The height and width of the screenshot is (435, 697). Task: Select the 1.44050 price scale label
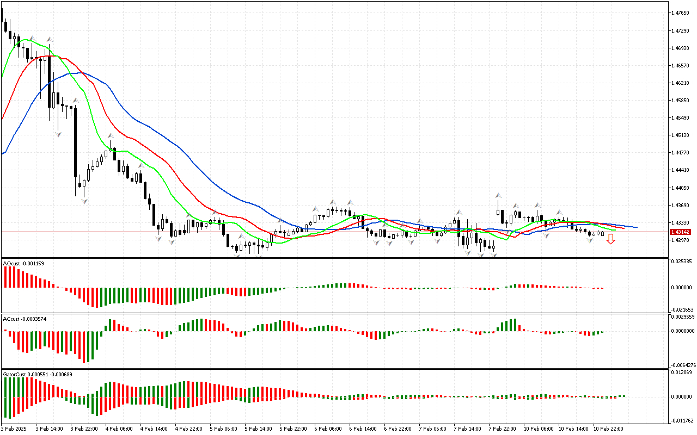pyautogui.click(x=681, y=188)
